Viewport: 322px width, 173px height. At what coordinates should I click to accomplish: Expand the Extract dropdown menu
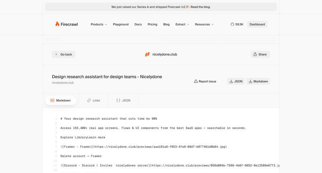(182, 24)
